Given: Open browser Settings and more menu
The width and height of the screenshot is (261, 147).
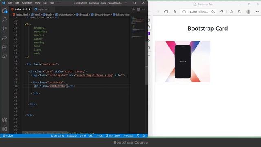Looking at the screenshot, I should [x=257, y=12].
